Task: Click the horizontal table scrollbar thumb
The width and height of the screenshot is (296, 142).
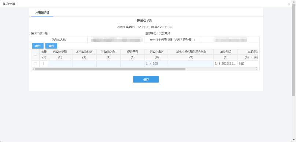Action: pos(110,69)
